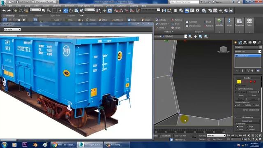The height and width of the screenshot is (148, 263).
Task: Click the Swift Loop button
Action: tap(117, 20)
